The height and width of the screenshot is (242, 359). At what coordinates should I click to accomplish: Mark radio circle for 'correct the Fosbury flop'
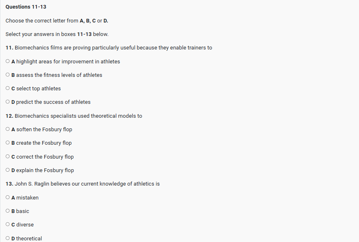tap(8, 157)
